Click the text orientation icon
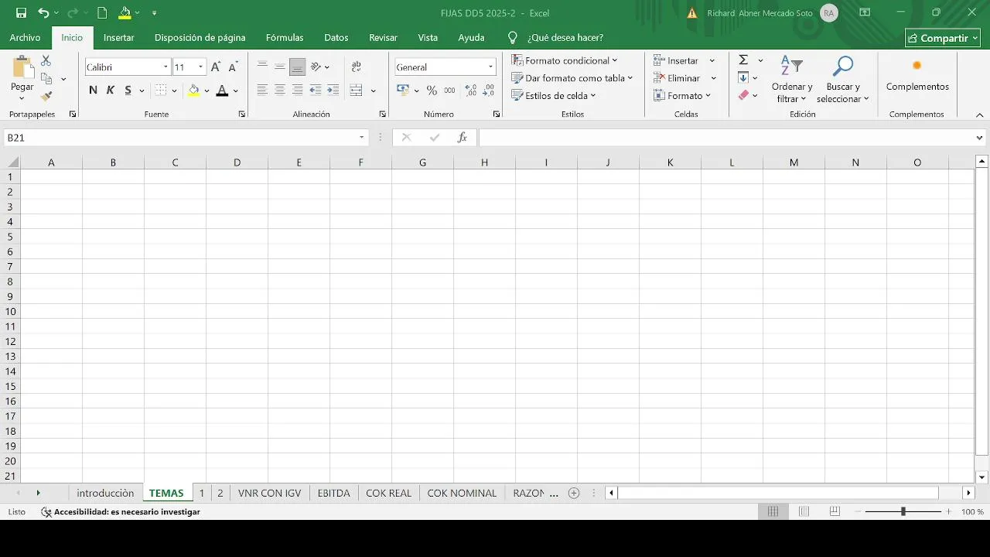The height and width of the screenshot is (557, 990). (x=316, y=67)
